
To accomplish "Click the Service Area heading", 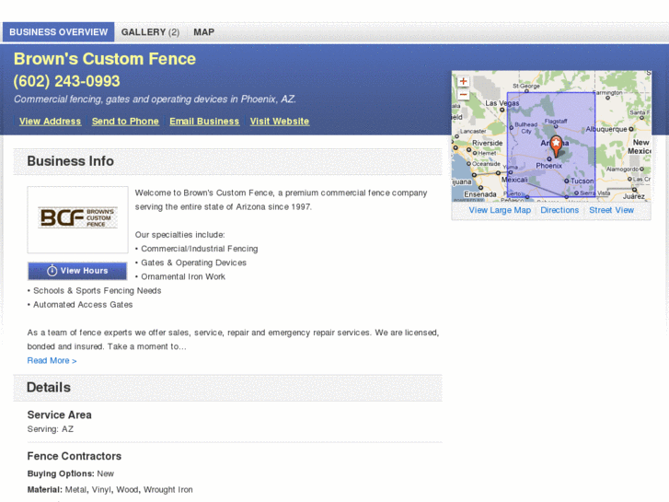I will click(59, 414).
